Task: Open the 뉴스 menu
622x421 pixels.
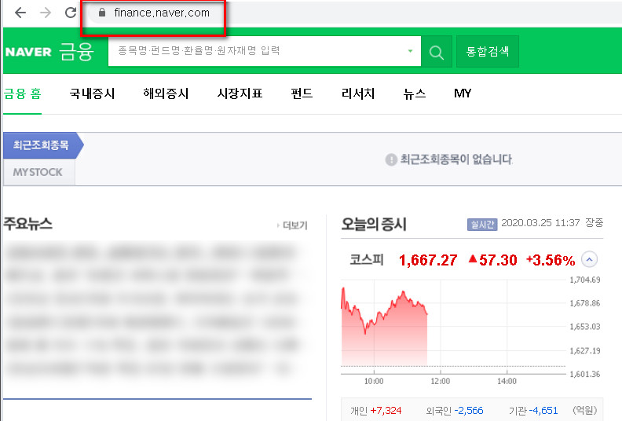Action: tap(415, 93)
